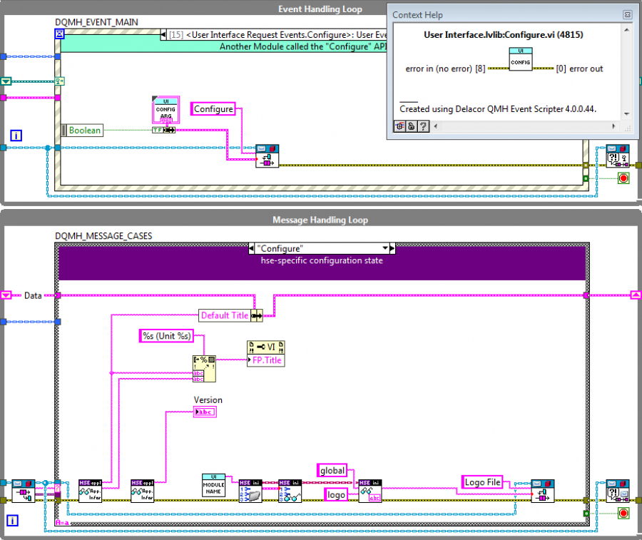Select HSE App Info VI wired to Default Title

tap(90, 491)
